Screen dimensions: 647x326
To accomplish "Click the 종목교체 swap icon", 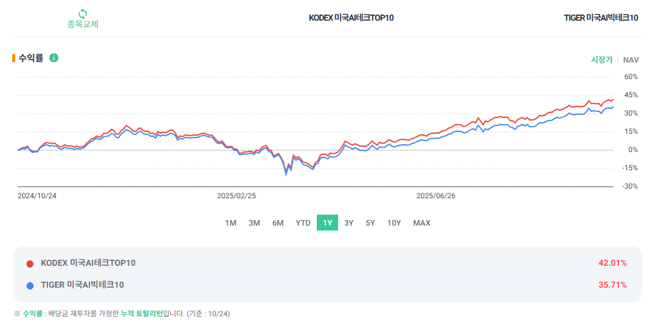I will [x=83, y=13].
